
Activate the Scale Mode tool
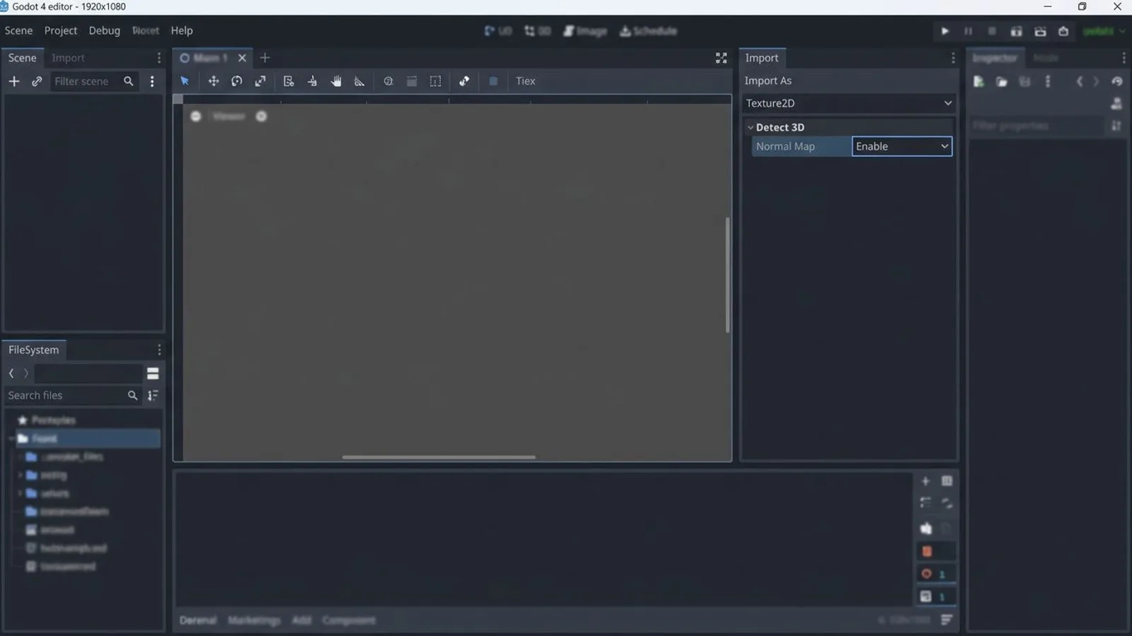coord(260,81)
